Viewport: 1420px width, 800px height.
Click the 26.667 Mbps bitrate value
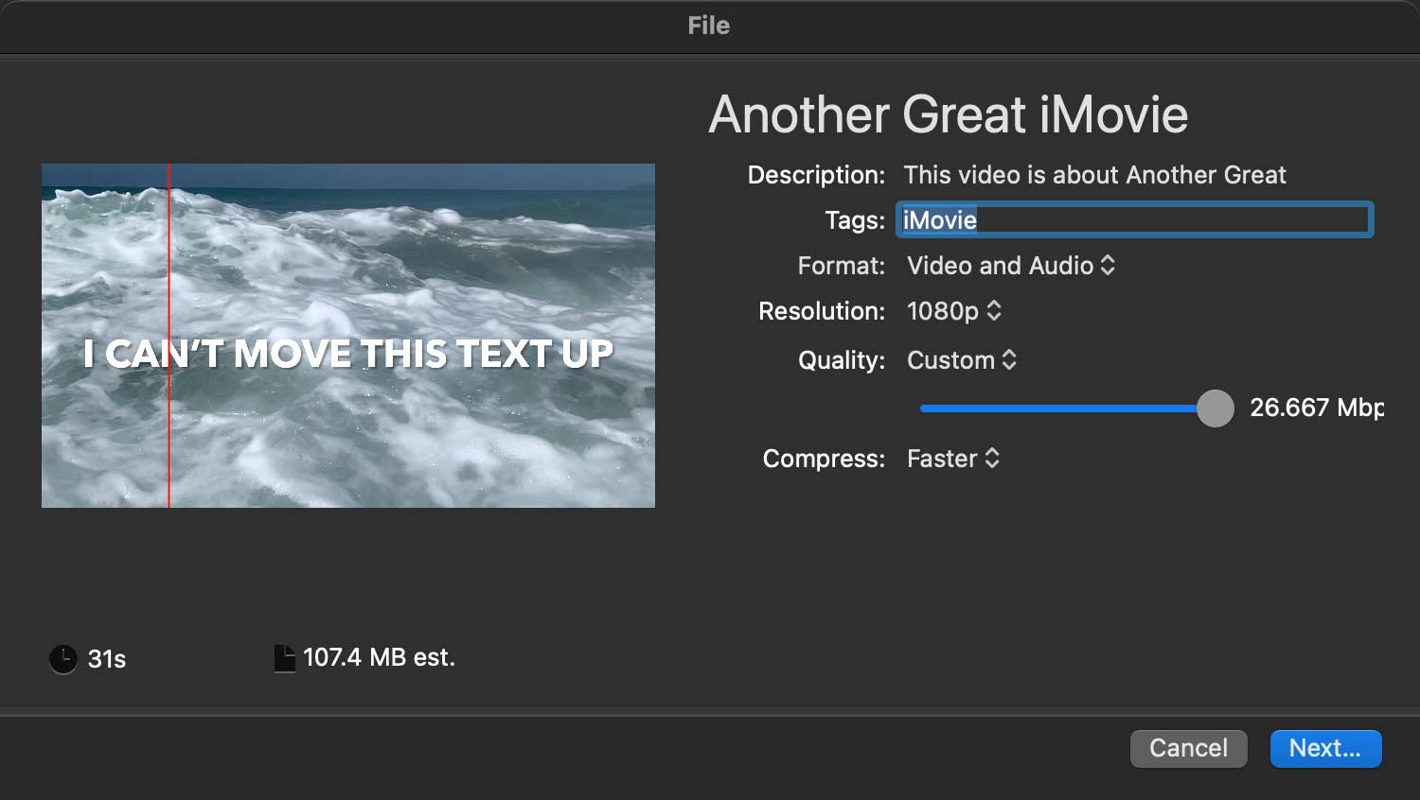(1317, 408)
